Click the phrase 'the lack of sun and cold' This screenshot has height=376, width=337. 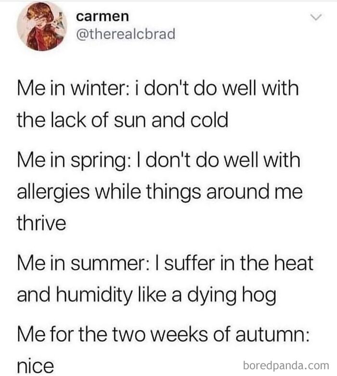pos(122,120)
